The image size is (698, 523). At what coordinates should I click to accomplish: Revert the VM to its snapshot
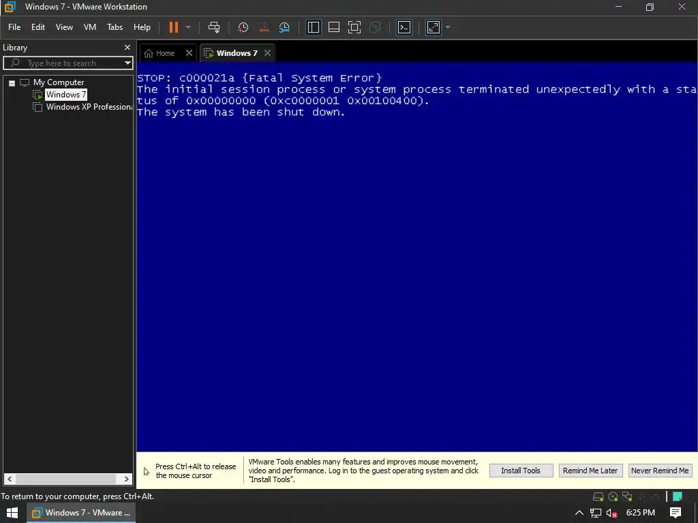tap(264, 27)
